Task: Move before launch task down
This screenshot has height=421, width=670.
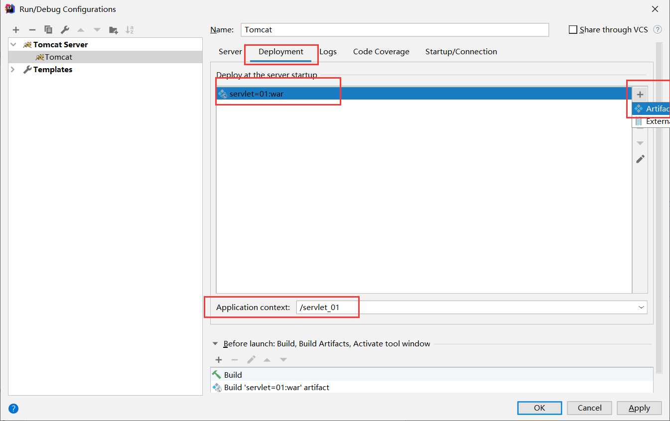Action: [x=283, y=360]
